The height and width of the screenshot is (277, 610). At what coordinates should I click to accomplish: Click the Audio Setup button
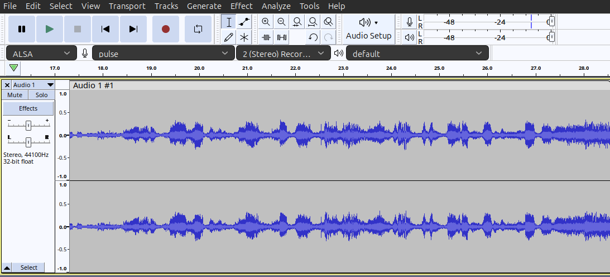click(x=368, y=29)
